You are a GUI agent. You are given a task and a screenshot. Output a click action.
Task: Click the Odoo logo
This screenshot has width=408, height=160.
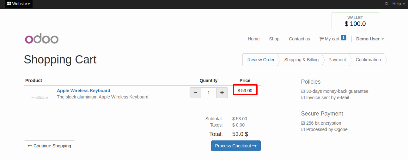point(42,39)
